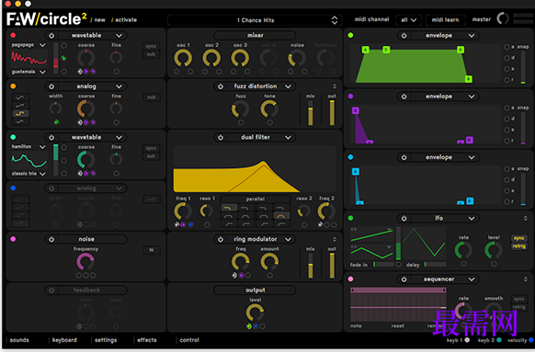Click the sequencer step grid

pos(398,307)
